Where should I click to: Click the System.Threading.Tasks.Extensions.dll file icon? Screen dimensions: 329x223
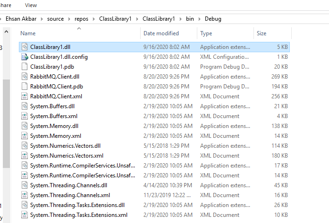25,205
